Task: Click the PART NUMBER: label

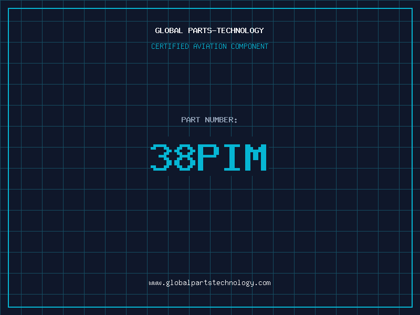Action: (x=209, y=120)
